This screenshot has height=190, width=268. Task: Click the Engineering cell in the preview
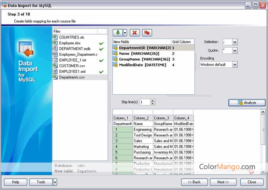point(143,129)
